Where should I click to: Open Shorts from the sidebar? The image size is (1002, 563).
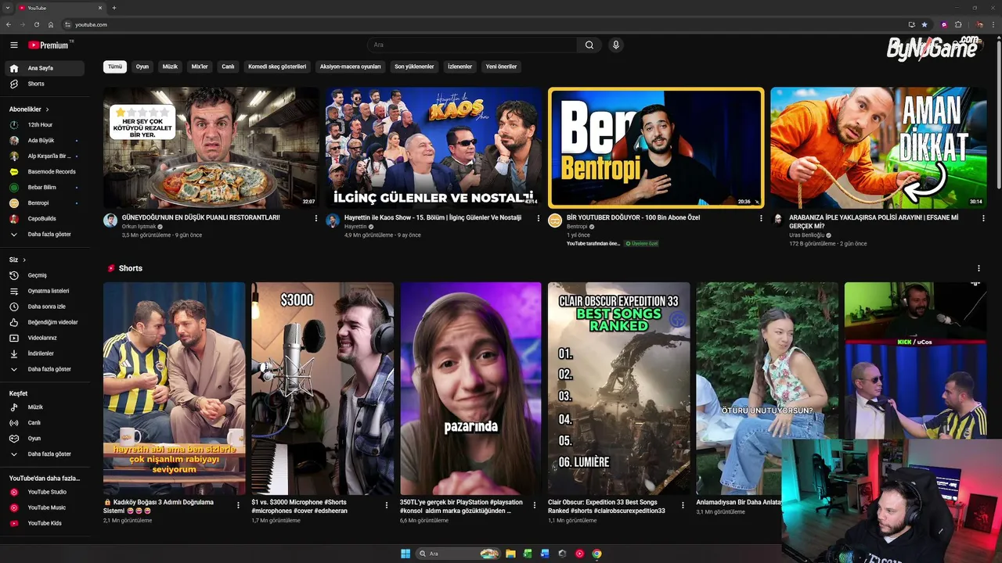[x=44, y=84]
